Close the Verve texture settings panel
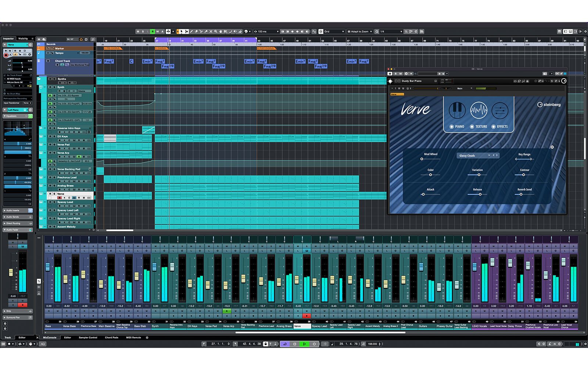Image resolution: width=588 pixels, height=370 pixels. tap(552, 147)
